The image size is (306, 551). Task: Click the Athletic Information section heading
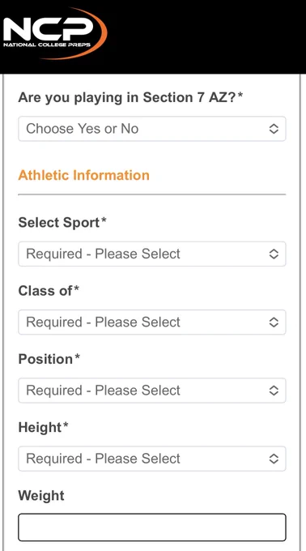(83, 175)
